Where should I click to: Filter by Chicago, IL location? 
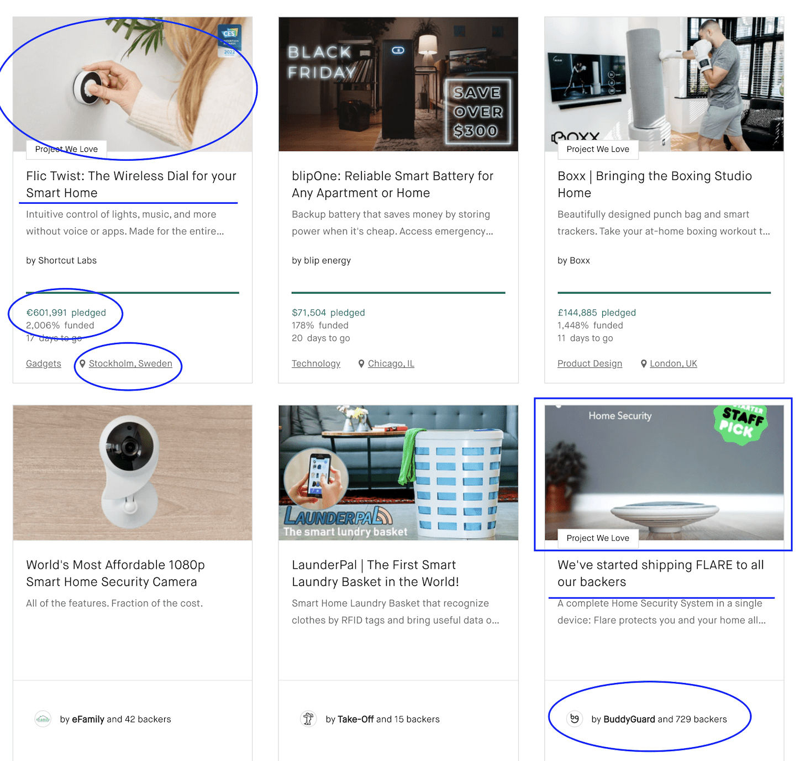pos(391,363)
